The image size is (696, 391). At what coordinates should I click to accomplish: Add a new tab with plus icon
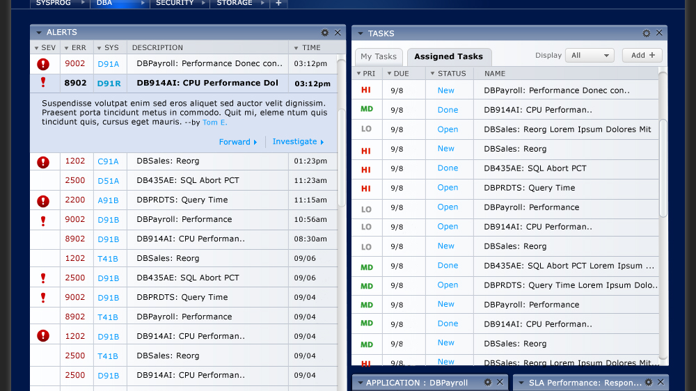pyautogui.click(x=278, y=3)
